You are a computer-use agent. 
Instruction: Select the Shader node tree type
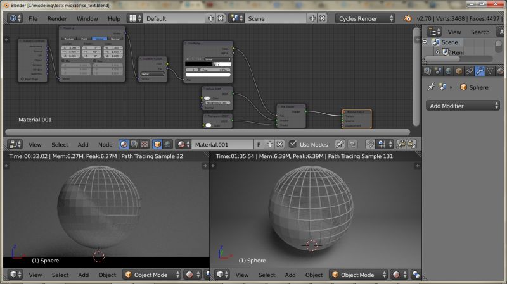[x=124, y=144]
